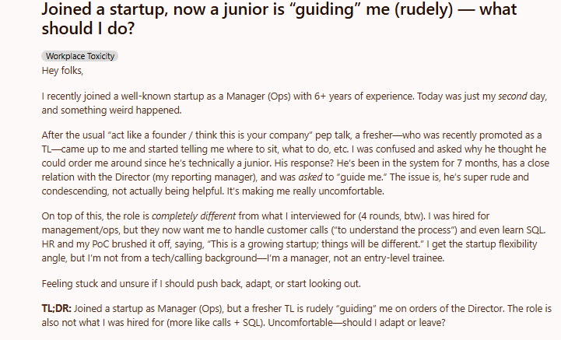
Task: Click the text "should I adapt or leave?"
Action: coord(394,323)
